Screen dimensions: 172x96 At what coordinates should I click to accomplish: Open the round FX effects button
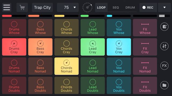tap(164, 66)
